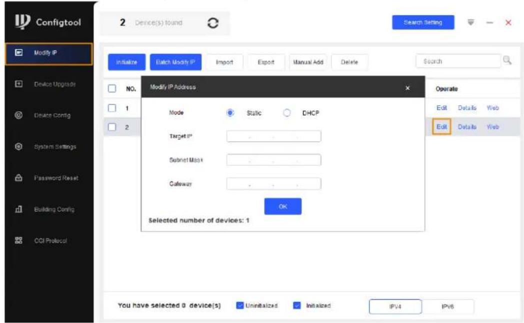
Task: Check the checkbox for device row 2
Action: 112,127
